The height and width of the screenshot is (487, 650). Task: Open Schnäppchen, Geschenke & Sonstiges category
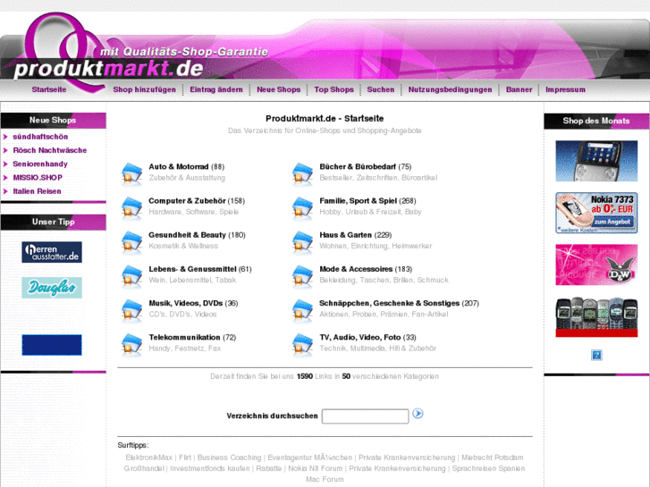389,304
